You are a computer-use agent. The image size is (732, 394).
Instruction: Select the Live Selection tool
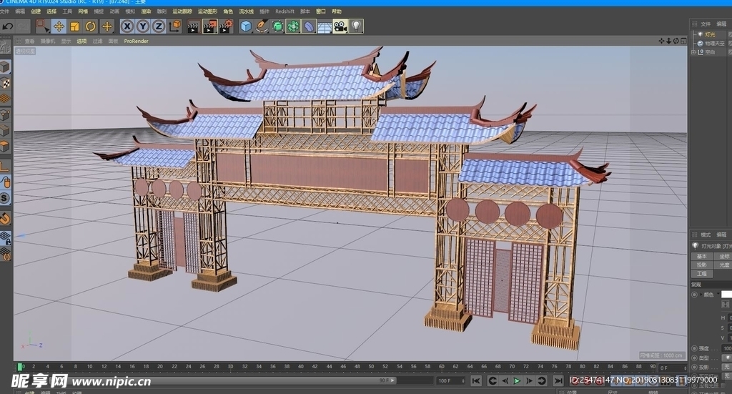(43, 26)
